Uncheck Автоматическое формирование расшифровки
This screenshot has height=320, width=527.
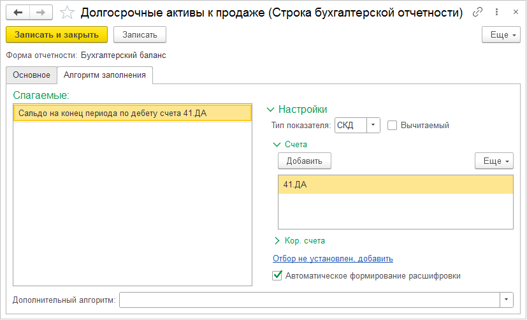[x=277, y=276]
